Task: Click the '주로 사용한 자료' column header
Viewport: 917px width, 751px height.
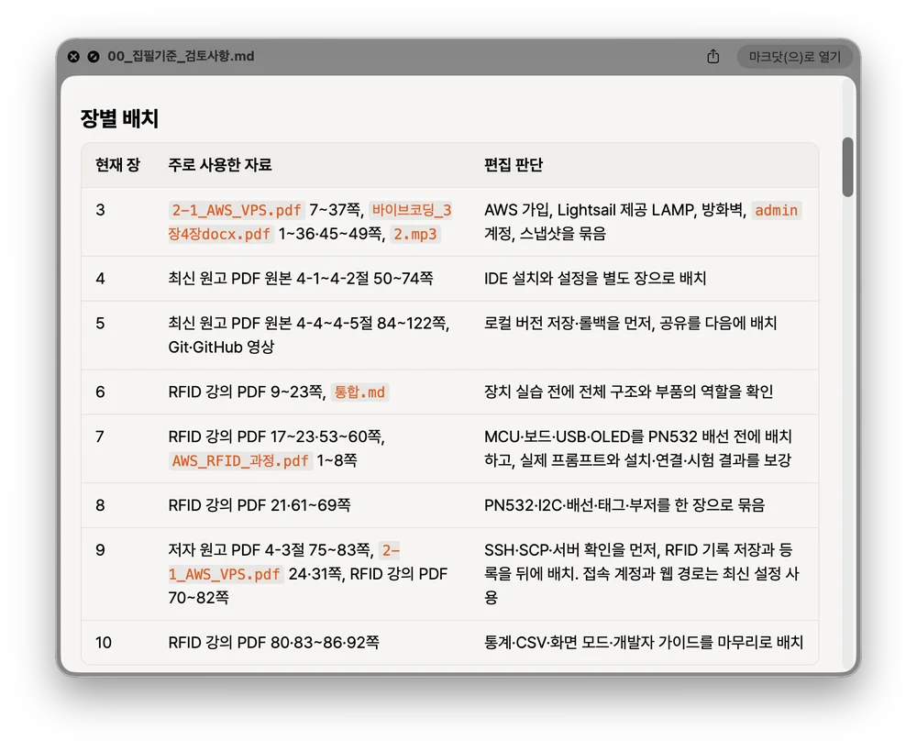Action: tap(220, 165)
